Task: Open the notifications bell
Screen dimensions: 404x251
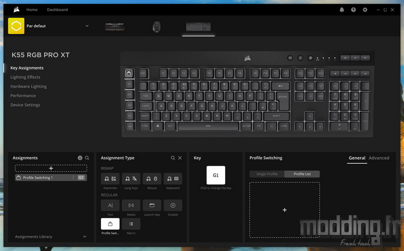Action: pos(342,10)
